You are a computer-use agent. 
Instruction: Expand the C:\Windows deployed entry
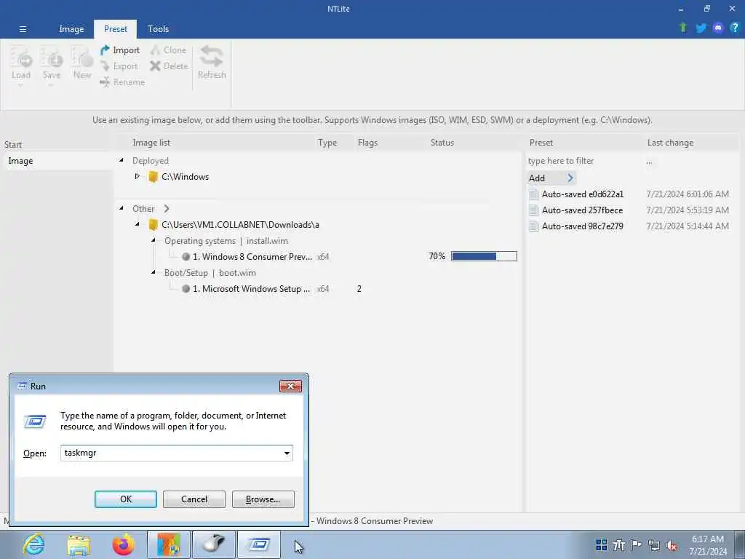[x=138, y=176]
